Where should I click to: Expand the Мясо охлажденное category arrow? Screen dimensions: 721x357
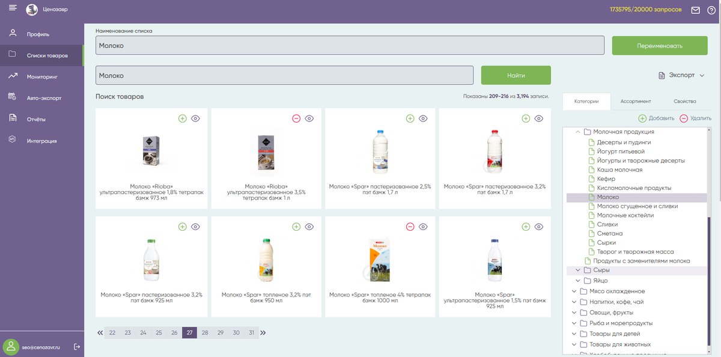tap(574, 291)
